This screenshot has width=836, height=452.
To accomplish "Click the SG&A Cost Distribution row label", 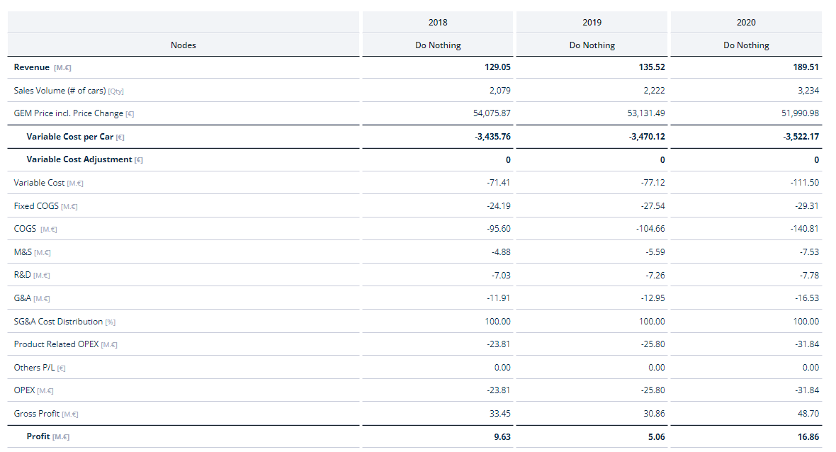I will (58, 322).
